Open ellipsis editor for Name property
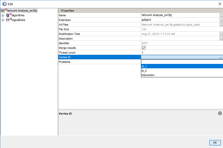223x148 pixels. [221, 15]
